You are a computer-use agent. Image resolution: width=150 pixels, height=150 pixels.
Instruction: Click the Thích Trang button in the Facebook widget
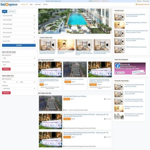120,73
